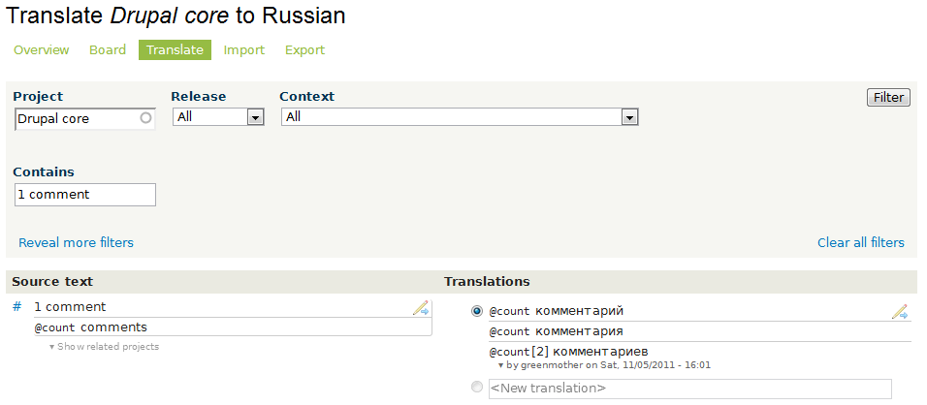This screenshot has height=405, width=927.
Task: Click Clear all filters link
Action: (860, 243)
